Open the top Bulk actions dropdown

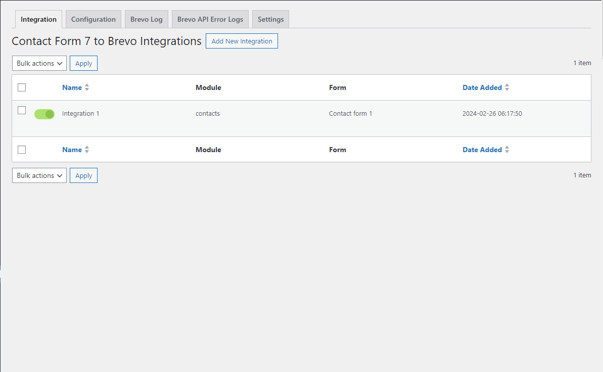[x=39, y=63]
